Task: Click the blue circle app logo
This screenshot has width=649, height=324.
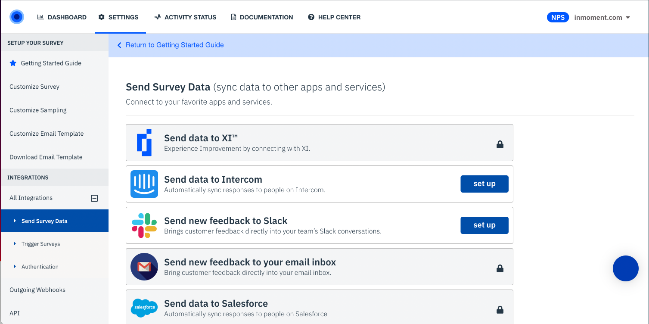Action: [17, 17]
